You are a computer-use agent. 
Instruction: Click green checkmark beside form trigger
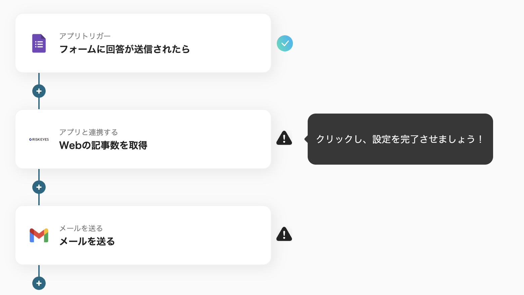tap(285, 43)
